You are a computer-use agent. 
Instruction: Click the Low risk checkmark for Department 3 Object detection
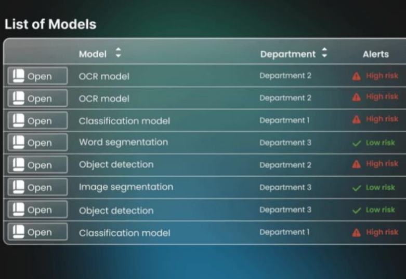[357, 210]
